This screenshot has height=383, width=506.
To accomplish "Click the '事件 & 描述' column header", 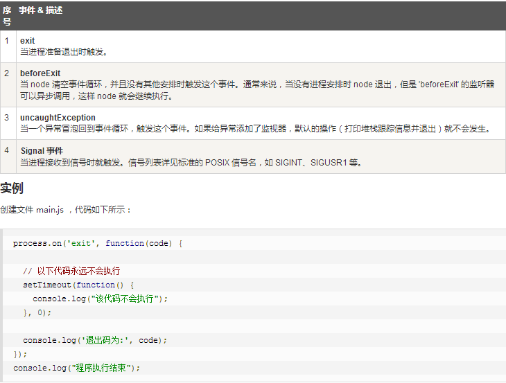I will coord(41,10).
